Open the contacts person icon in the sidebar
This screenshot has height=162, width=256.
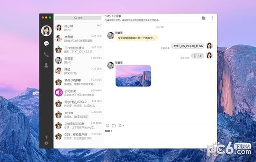coord(46,65)
